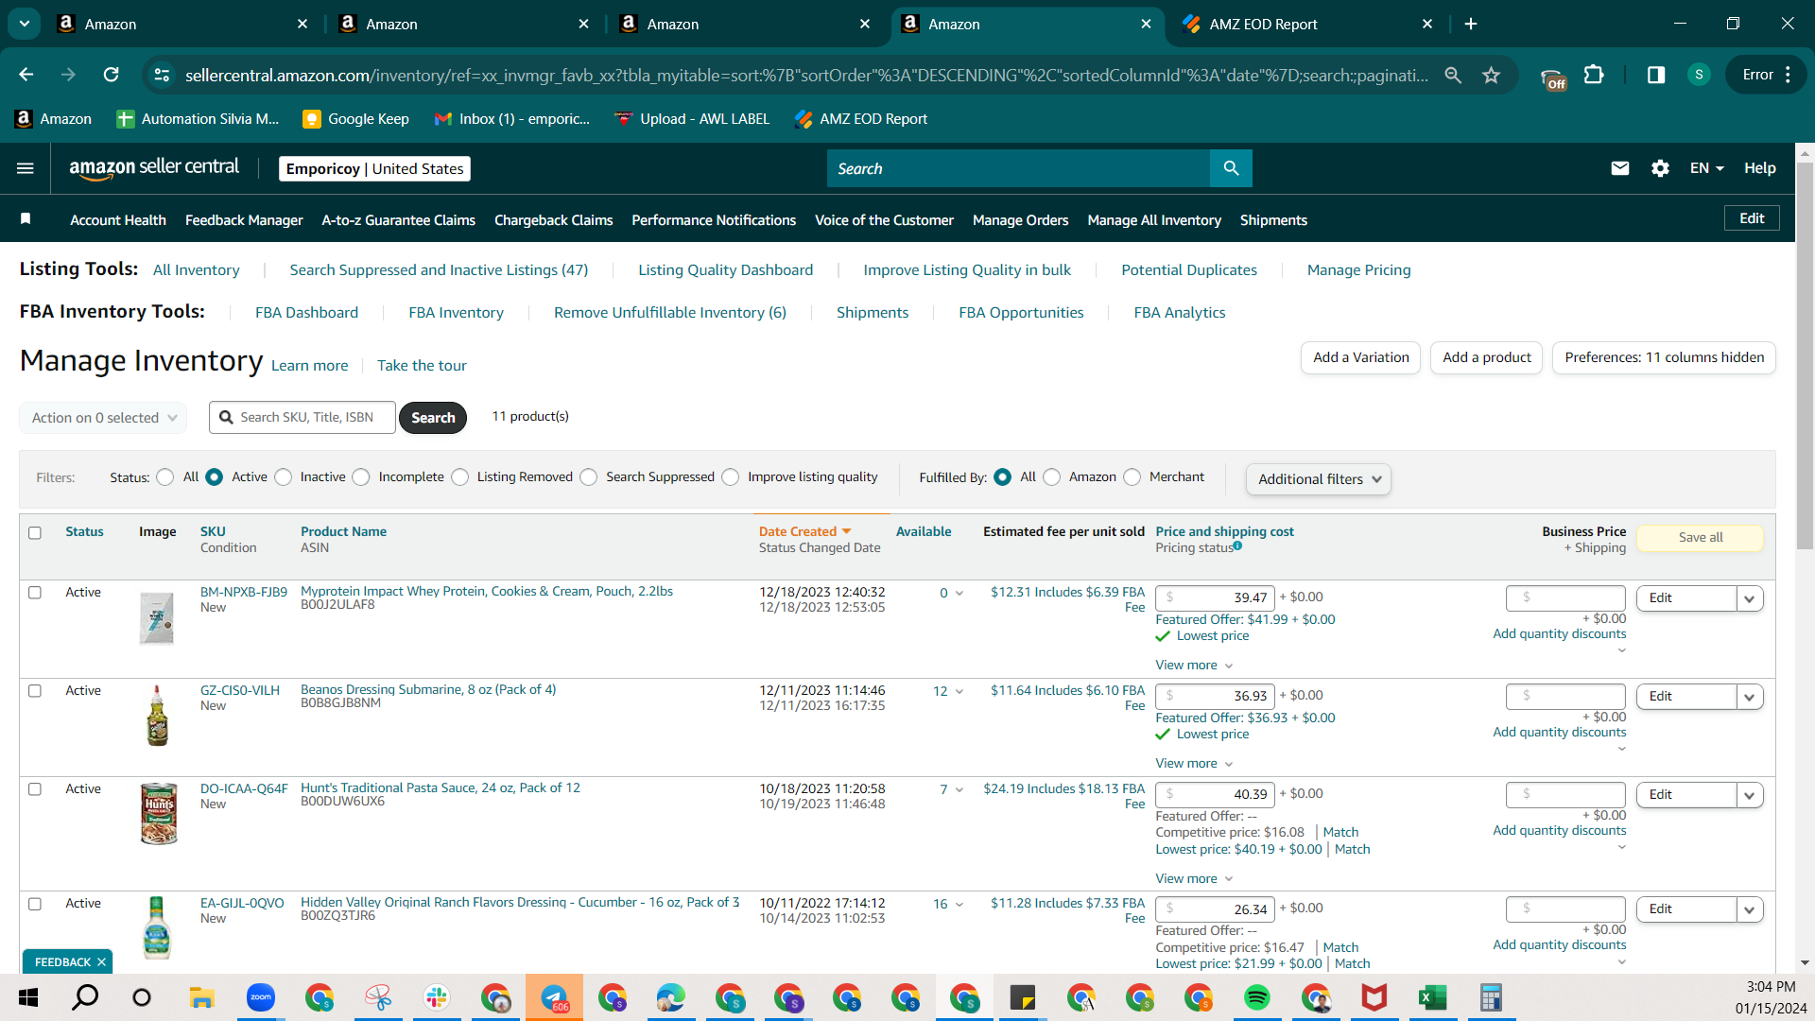Open the Seller Central hamburger menu
Screen dimensions: 1815x1021
pos(26,168)
